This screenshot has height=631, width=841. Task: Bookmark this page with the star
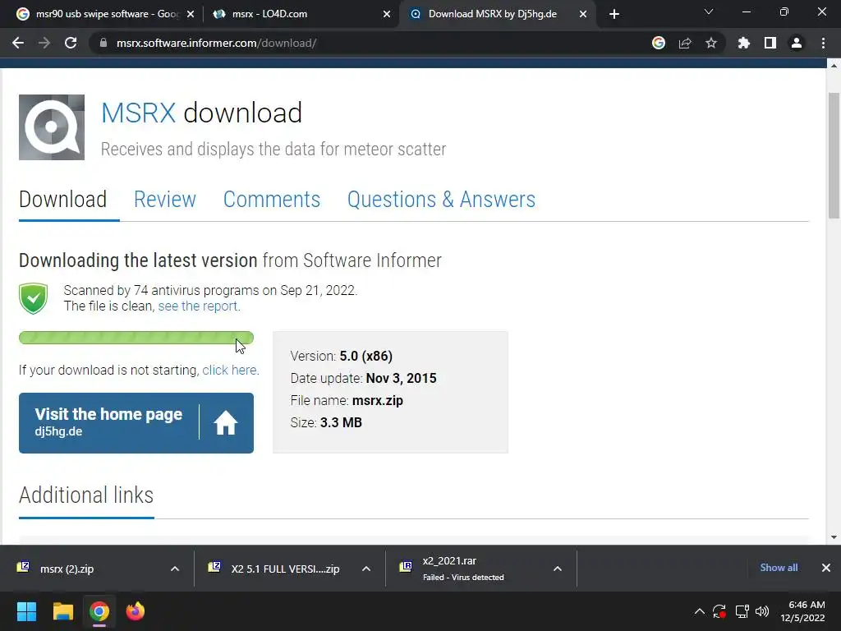tap(711, 43)
